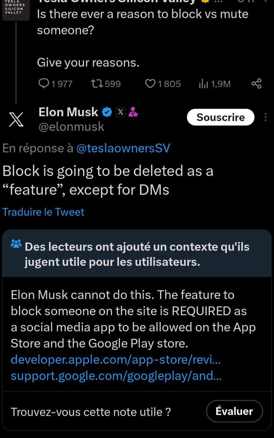
Task: Click Elon Musk's display name
Action: click(x=68, y=112)
